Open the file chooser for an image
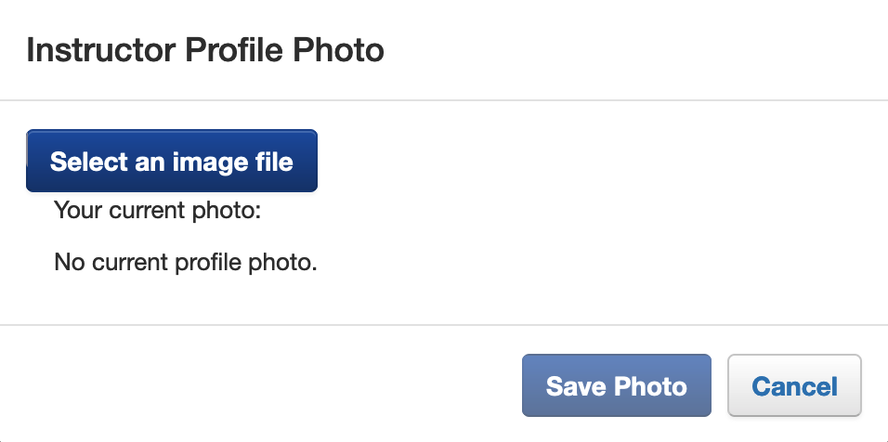Viewport: 888px width, 442px height. coord(172,162)
